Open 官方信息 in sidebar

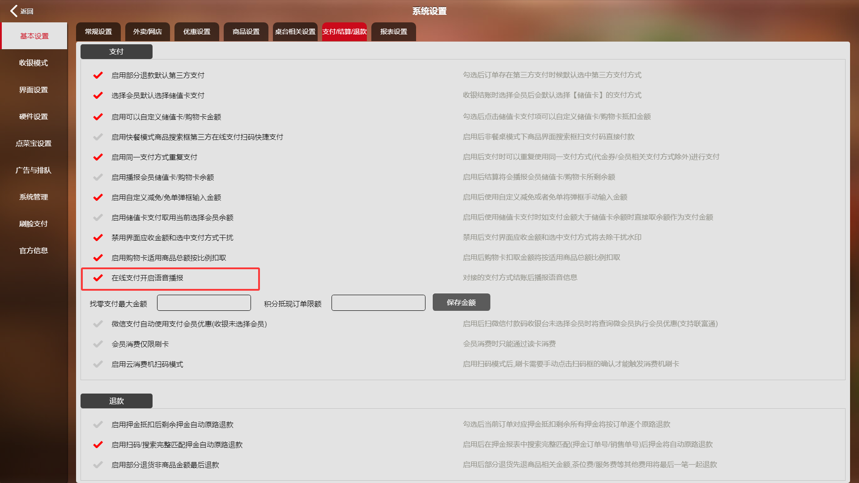pos(34,250)
